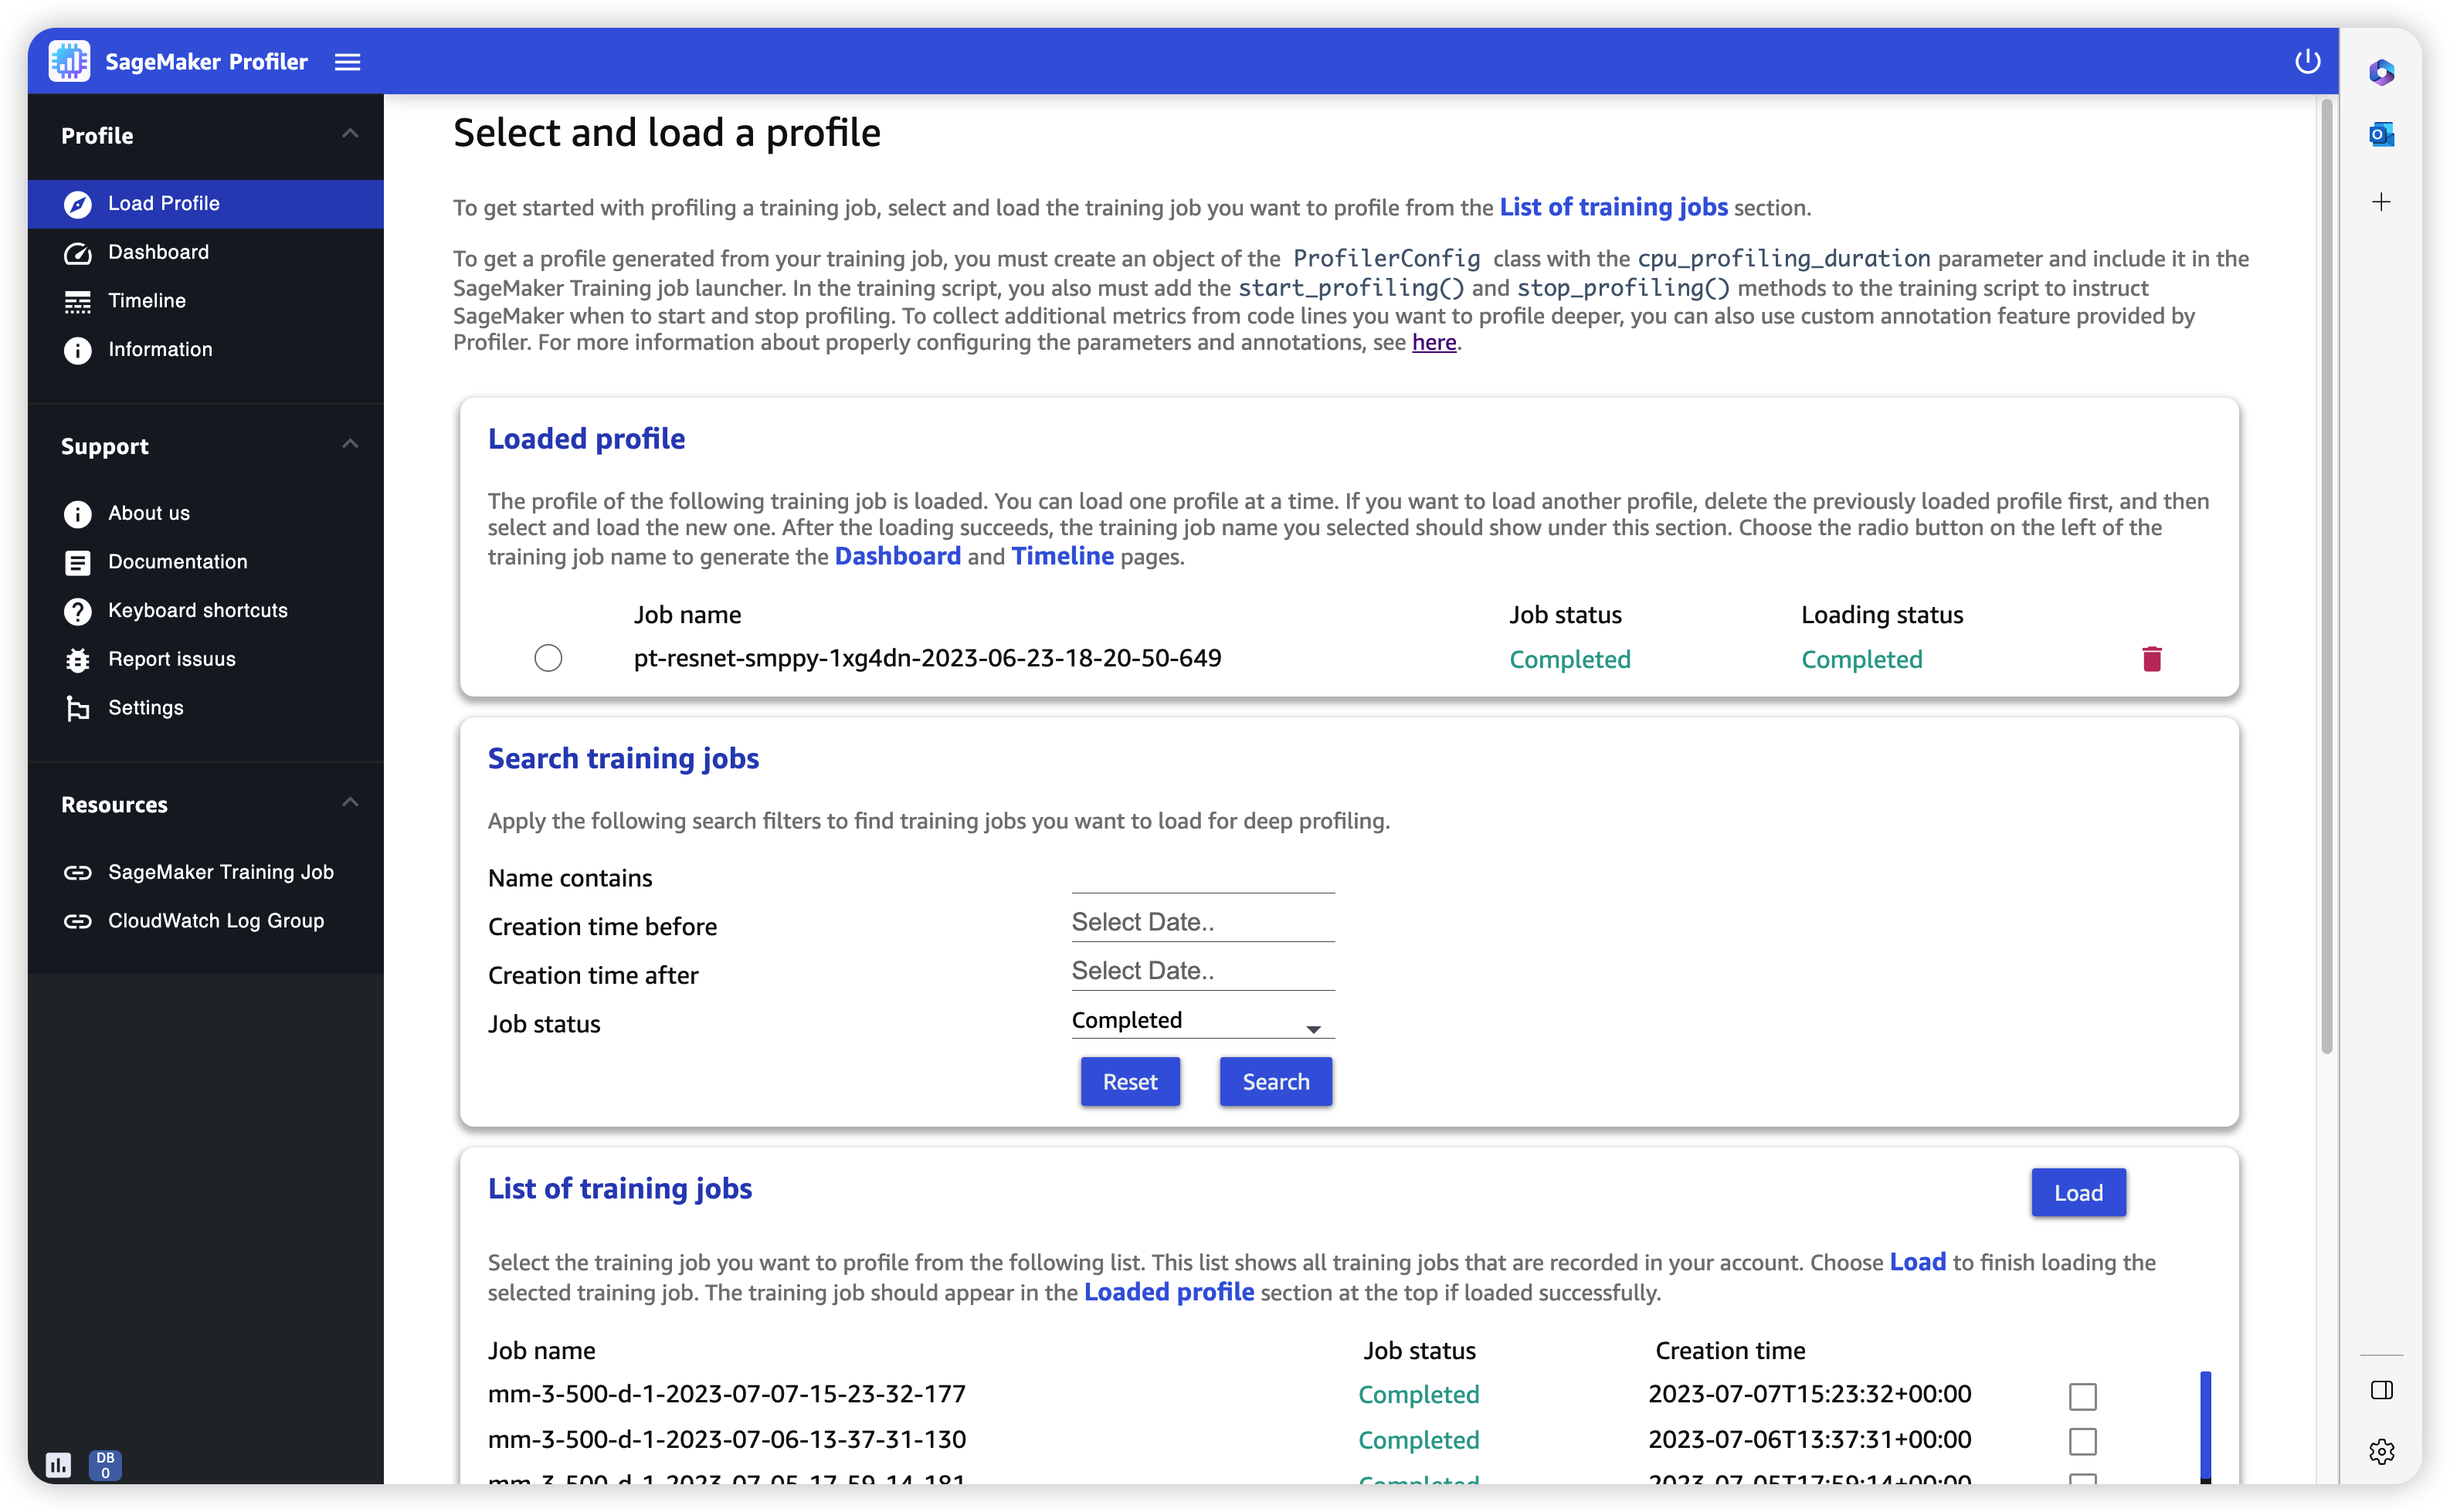
Task: Click the About us info icon
Action: point(77,513)
